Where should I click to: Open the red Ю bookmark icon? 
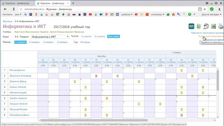(x=136, y=14)
